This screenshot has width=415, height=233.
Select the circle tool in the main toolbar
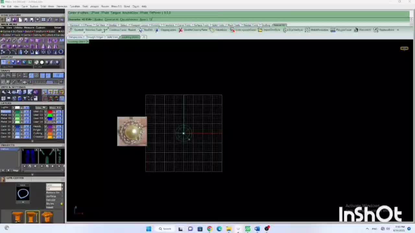61,52
